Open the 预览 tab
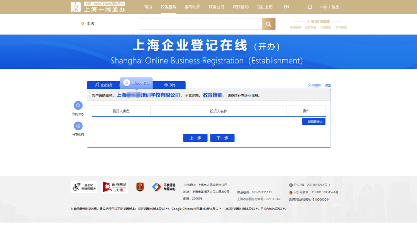The image size is (417, 235). 171,85
